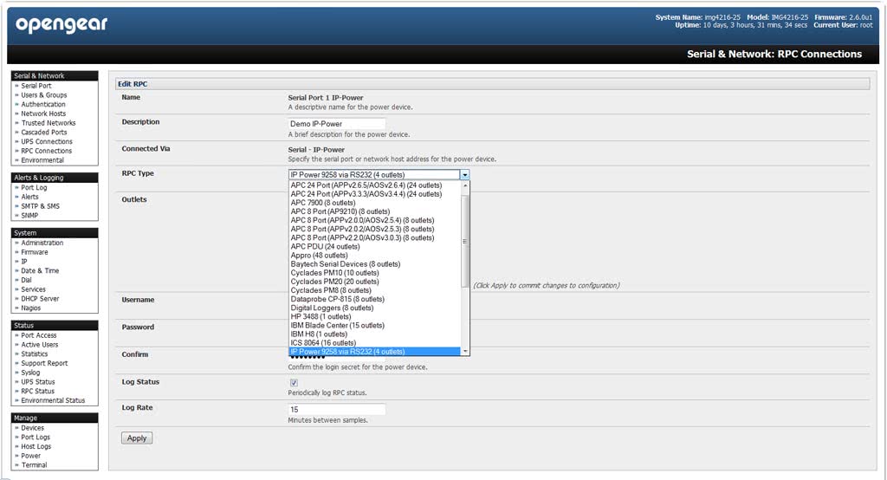View UPS Status page

(x=38, y=382)
